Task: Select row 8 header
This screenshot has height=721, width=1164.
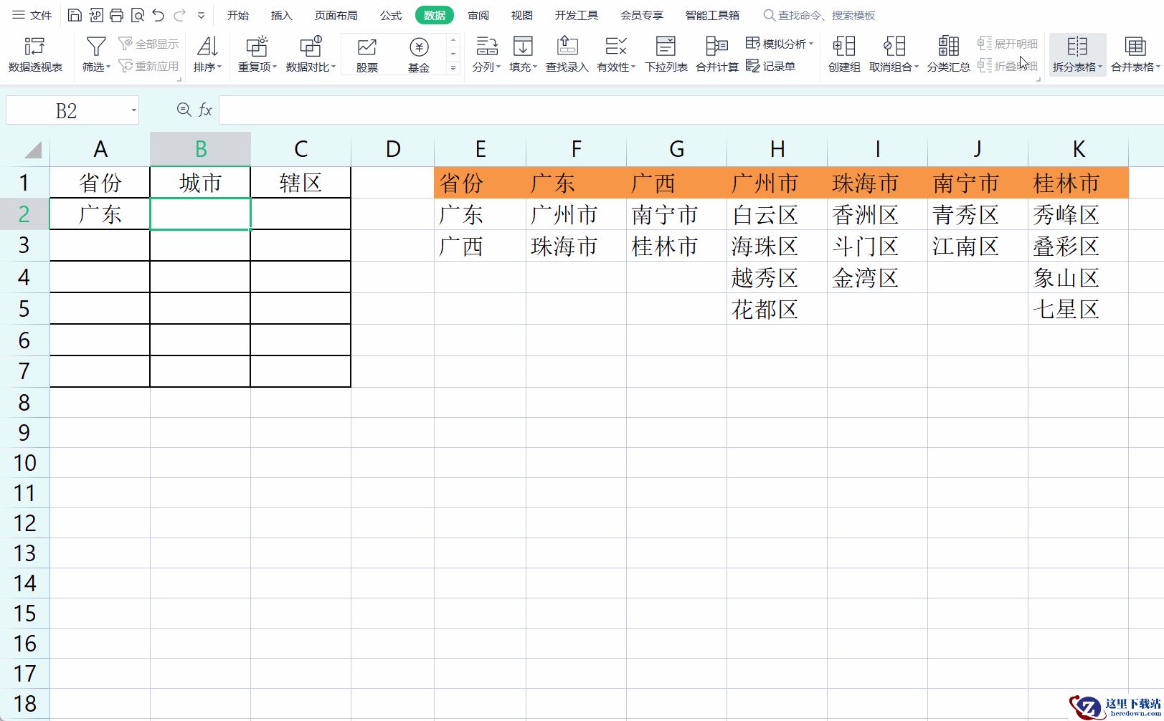Action: click(24, 402)
